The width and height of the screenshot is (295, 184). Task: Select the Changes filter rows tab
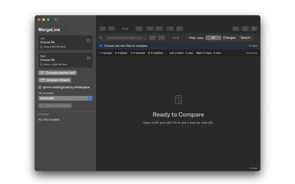pos(229,38)
